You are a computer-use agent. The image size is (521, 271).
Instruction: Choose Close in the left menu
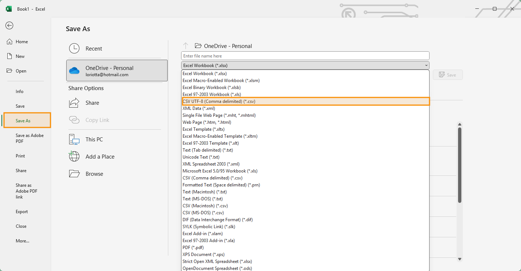(21, 226)
